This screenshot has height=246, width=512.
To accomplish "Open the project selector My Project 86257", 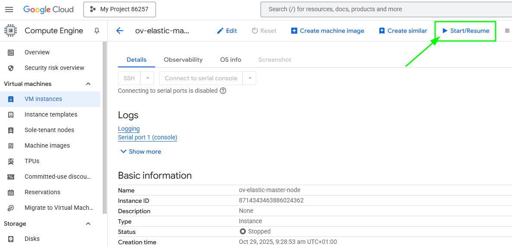I will (x=119, y=9).
